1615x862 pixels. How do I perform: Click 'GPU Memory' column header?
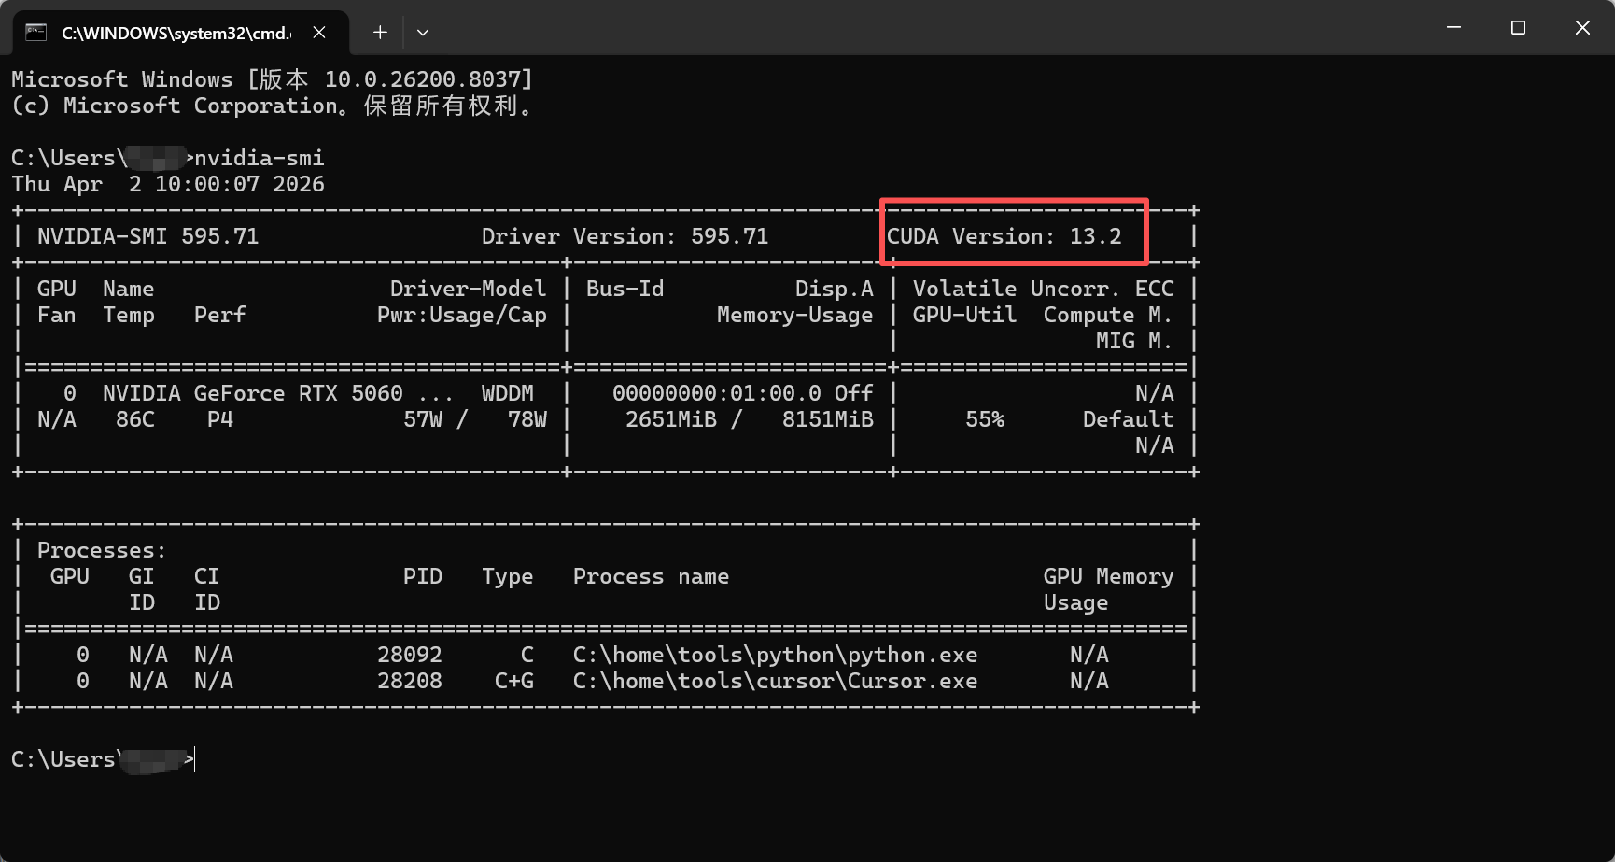1109,576
